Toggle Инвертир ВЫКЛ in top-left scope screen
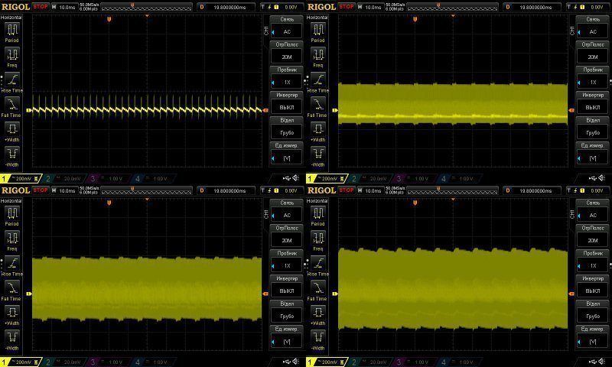 coord(287,103)
